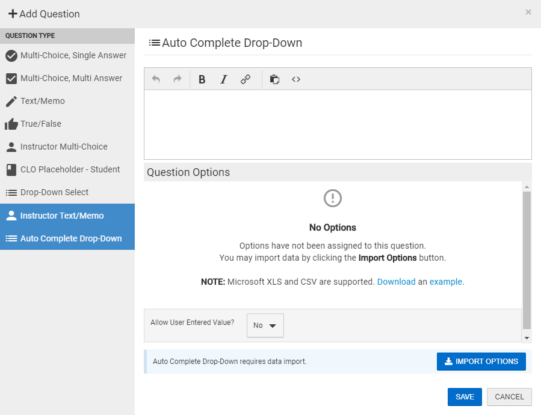This screenshot has height=415, width=541.
Task: Save the question
Action: 465,397
